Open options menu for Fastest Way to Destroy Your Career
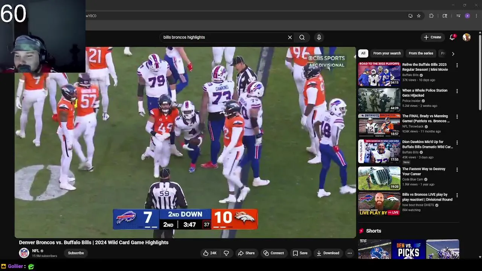Viewport: 482px width, 271px height. 457,169
